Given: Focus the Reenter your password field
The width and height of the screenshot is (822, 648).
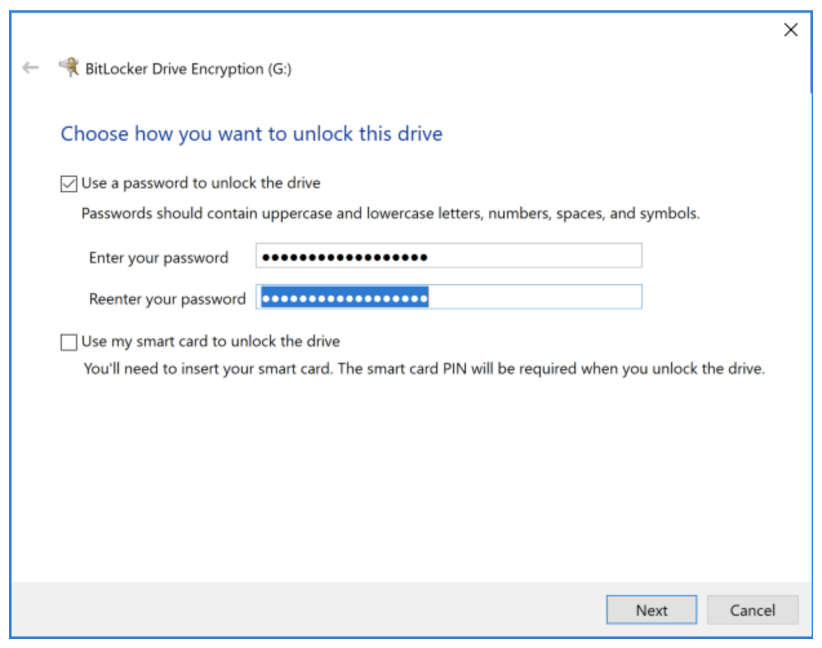Looking at the screenshot, I should (449, 298).
